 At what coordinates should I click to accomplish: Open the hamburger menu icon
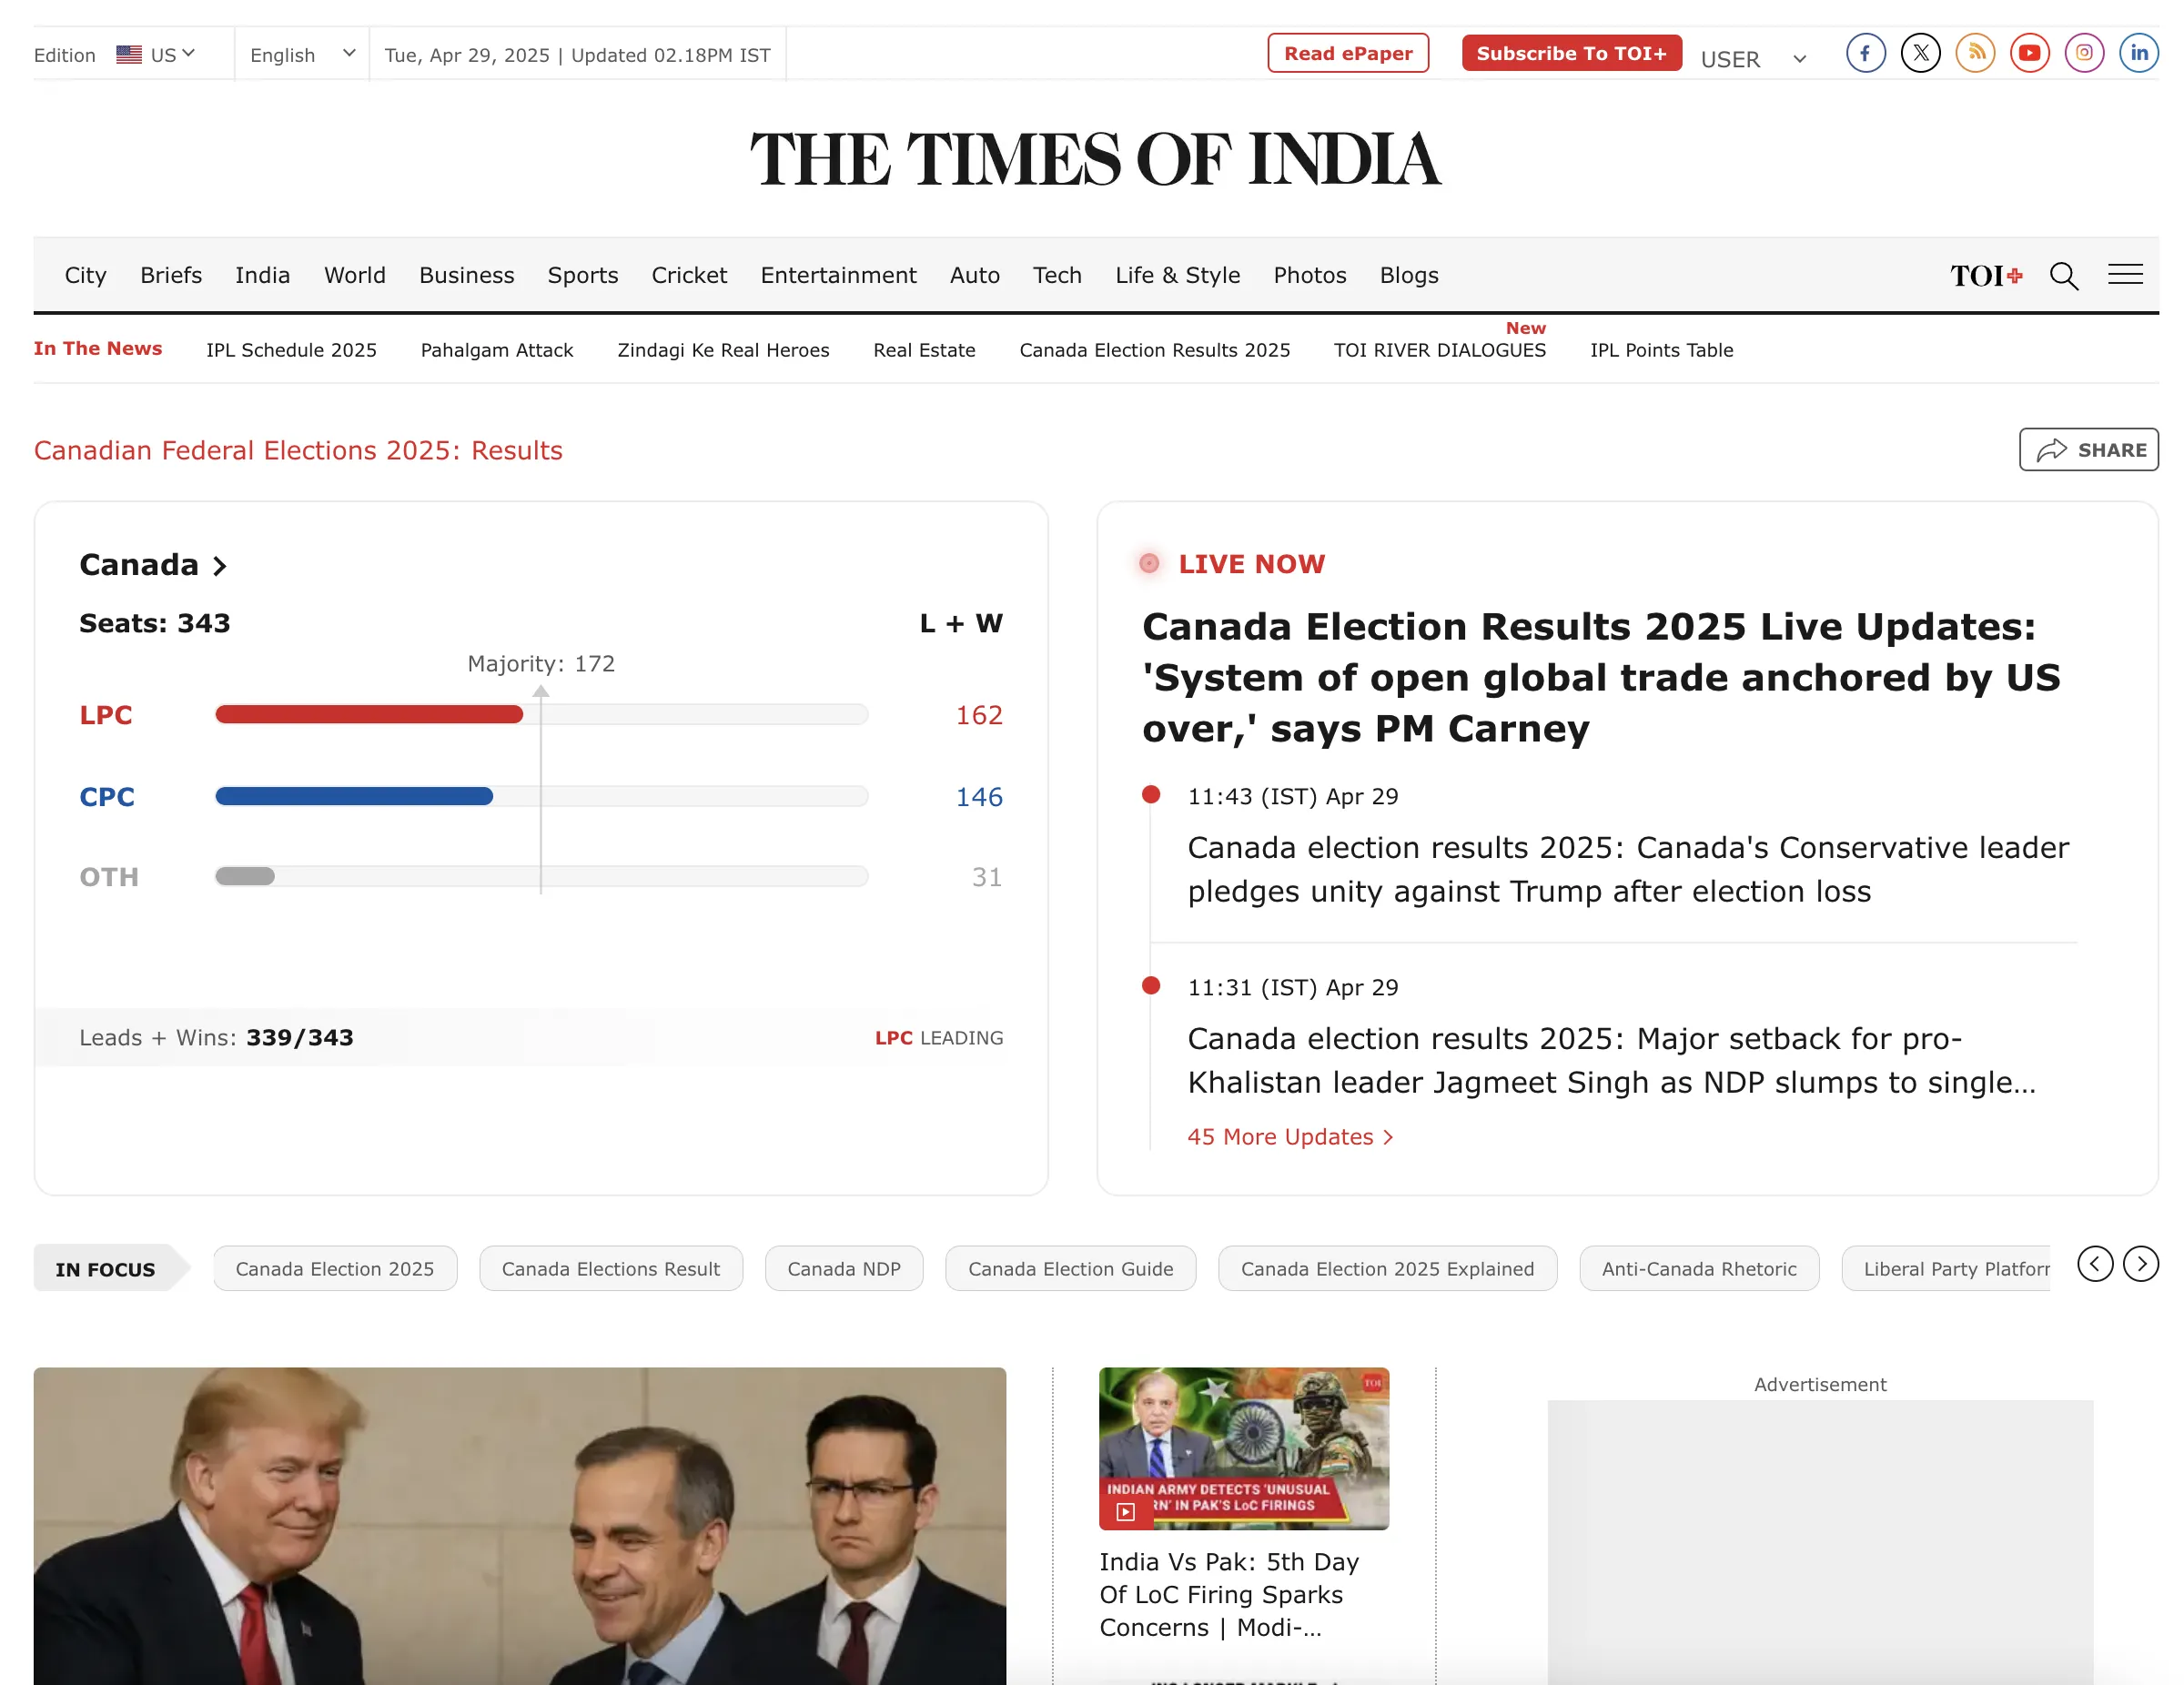tap(2126, 274)
